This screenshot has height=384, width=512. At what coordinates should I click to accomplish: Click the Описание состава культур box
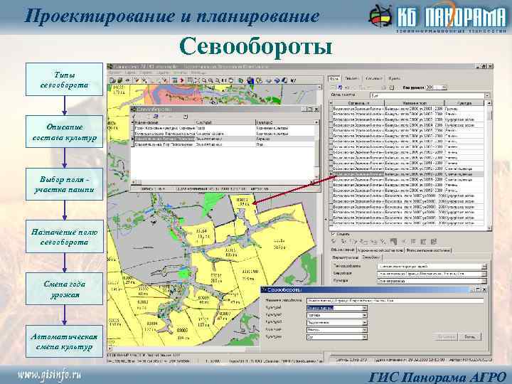click(x=64, y=132)
